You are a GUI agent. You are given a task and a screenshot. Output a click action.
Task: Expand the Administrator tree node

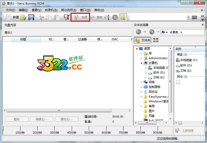(x=141, y=58)
